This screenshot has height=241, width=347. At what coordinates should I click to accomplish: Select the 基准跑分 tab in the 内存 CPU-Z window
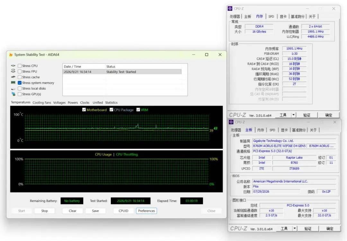click(298, 16)
